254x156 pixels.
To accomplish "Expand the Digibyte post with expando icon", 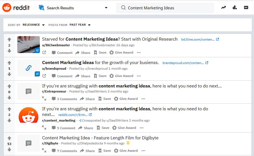I will pos(44,150).
